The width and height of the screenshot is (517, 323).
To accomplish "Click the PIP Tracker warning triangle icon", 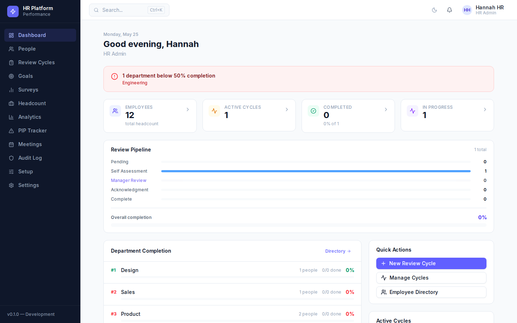I will (11, 131).
